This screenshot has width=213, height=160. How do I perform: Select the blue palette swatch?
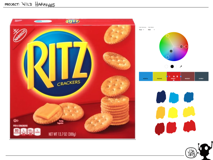click(146, 77)
